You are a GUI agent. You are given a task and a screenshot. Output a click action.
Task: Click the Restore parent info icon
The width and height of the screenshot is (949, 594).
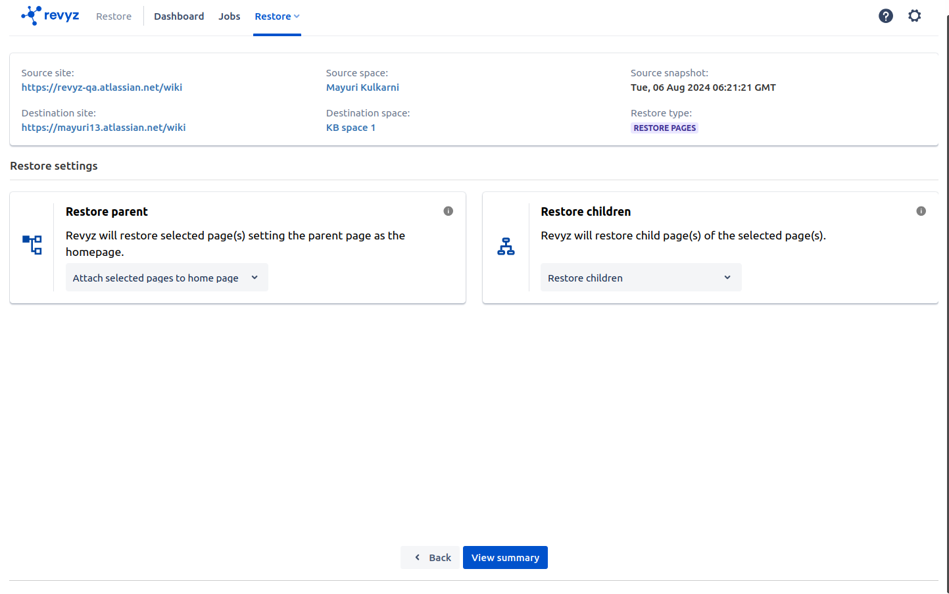tap(448, 211)
